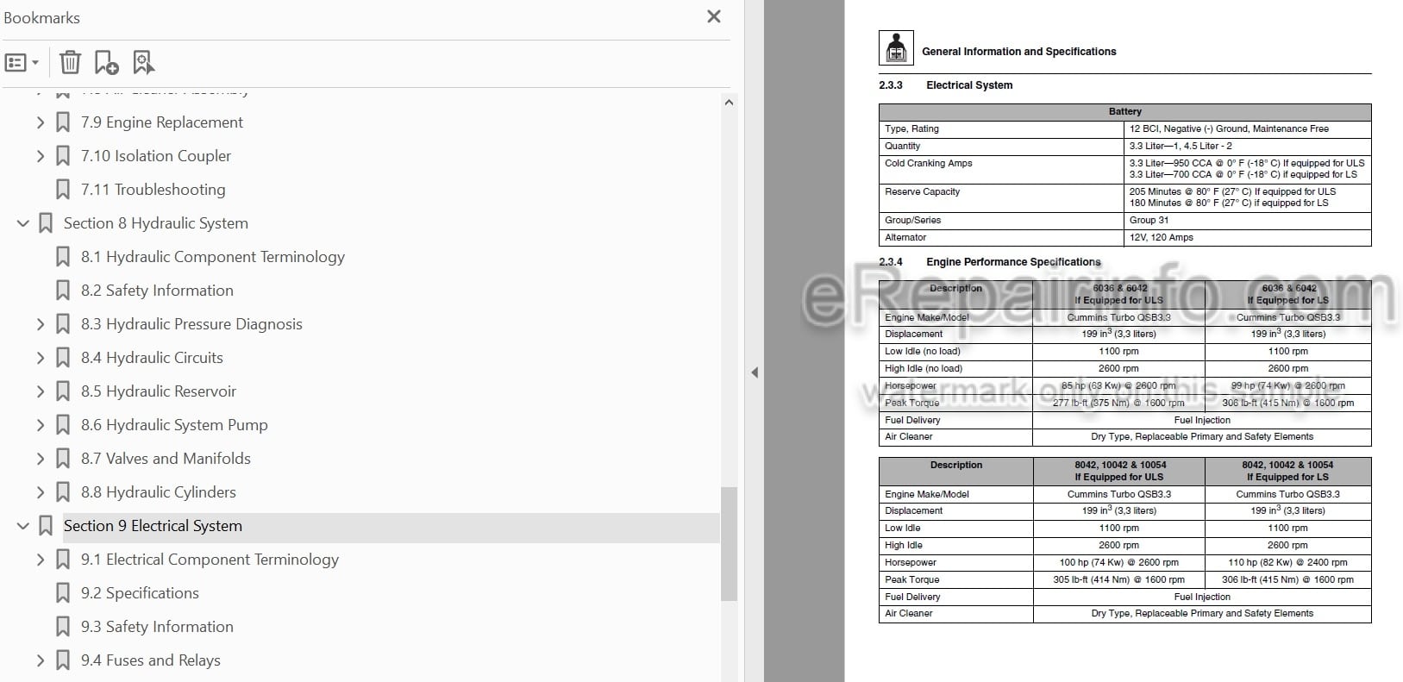Click '8042, 10042 & 10054 If Equipped for ULS' header
This screenshot has height=682, width=1403.
tap(1118, 471)
